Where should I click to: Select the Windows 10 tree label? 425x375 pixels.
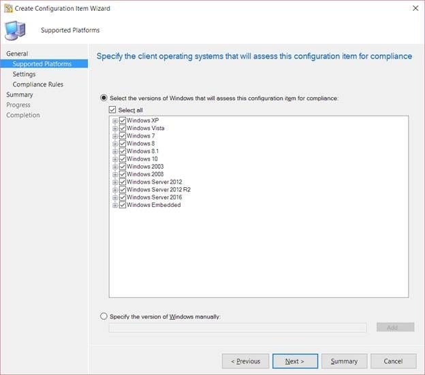[x=142, y=159]
